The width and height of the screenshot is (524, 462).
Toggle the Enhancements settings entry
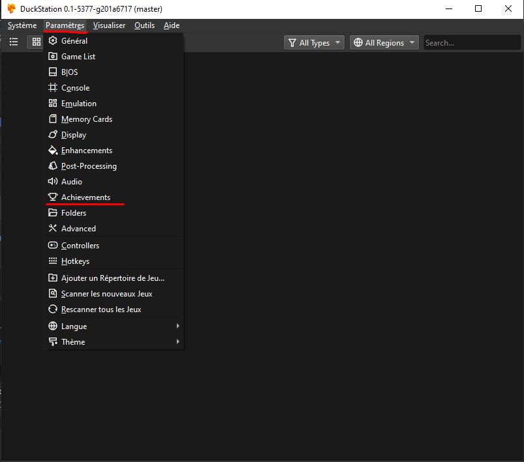[86, 150]
